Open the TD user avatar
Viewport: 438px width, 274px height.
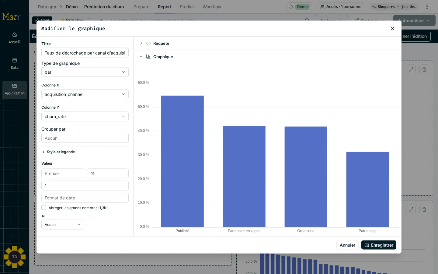coord(15,257)
